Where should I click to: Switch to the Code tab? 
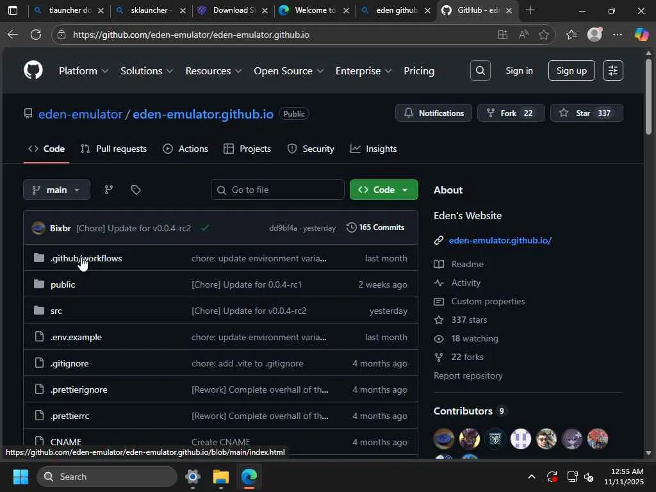(x=46, y=149)
